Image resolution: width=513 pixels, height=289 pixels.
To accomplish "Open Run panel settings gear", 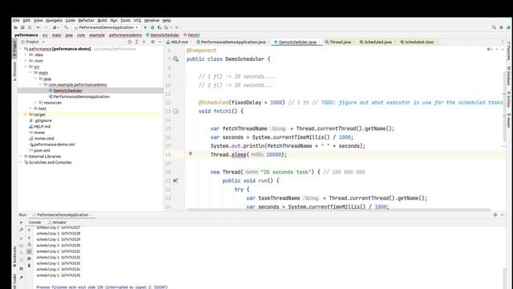I will (x=495, y=215).
